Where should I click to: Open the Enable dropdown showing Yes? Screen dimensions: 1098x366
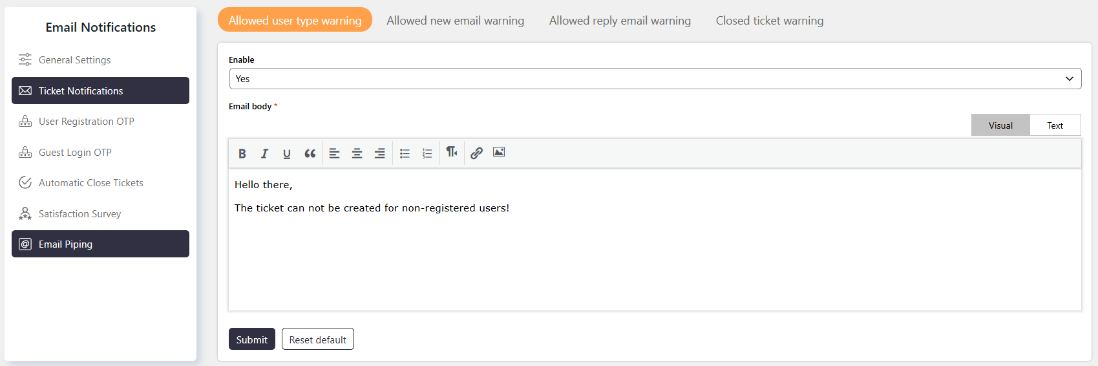(x=655, y=79)
